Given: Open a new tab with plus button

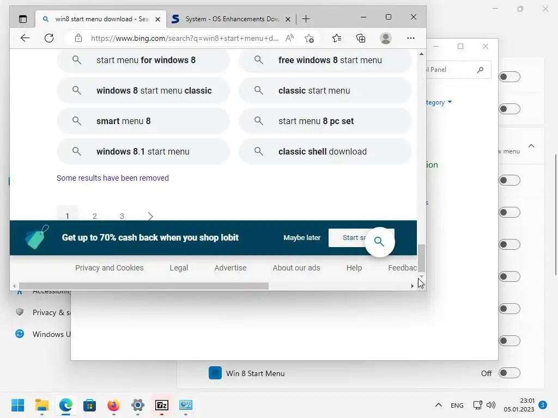Looking at the screenshot, I should 306,19.
